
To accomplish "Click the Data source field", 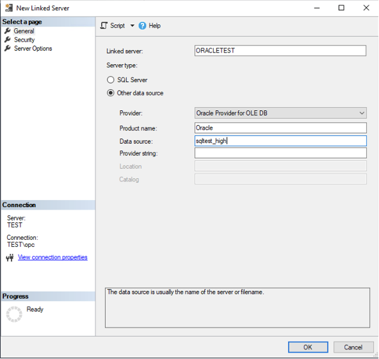I will point(280,141).
